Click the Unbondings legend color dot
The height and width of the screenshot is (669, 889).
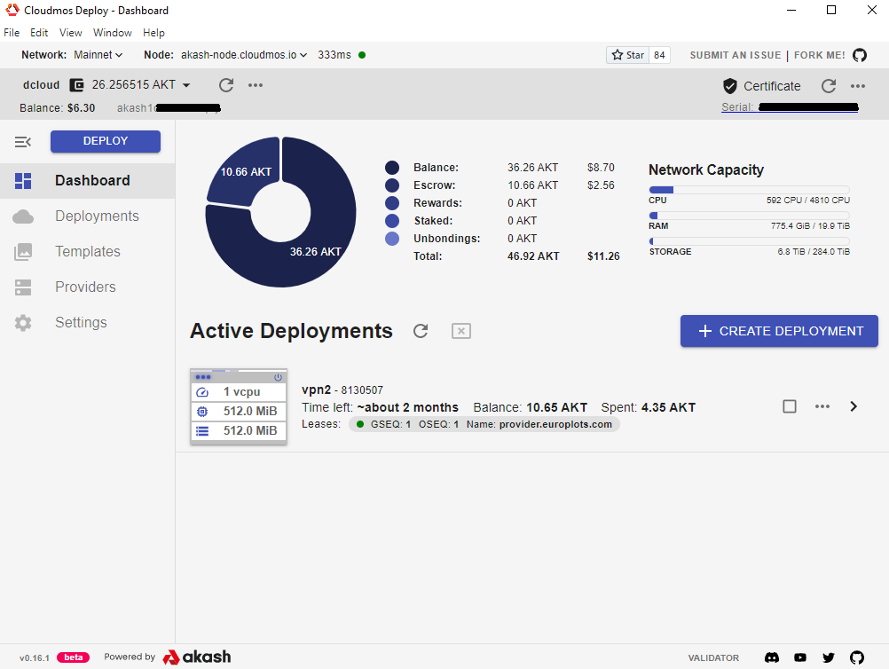[392, 239]
